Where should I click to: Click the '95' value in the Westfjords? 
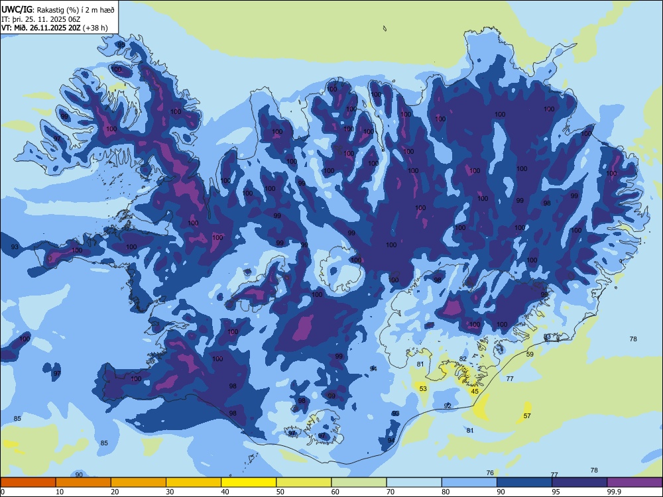(x=121, y=44)
